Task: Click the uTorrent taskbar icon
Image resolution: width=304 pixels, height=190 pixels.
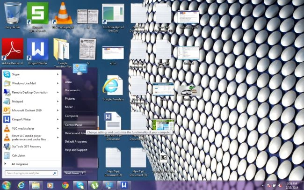Action: [x=94, y=185]
